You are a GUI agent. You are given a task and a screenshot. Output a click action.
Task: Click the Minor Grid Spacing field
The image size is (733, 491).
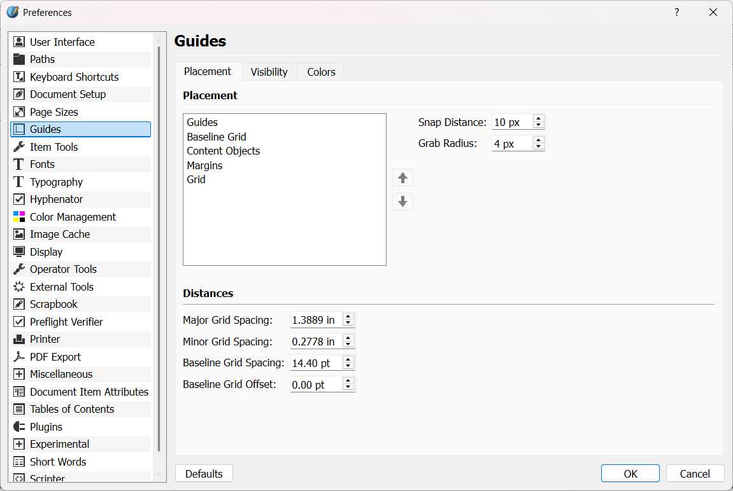(315, 342)
